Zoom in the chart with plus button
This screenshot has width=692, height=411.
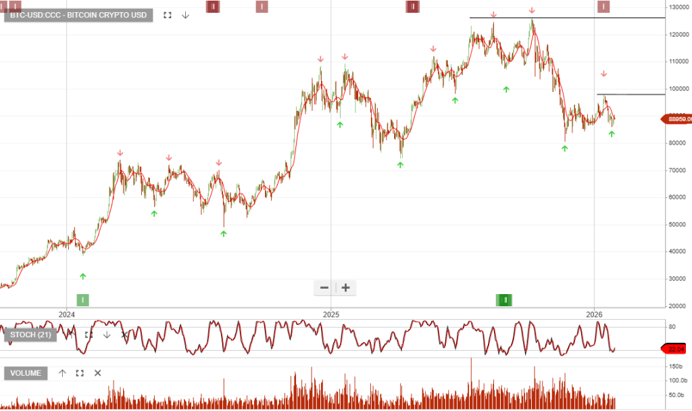click(345, 287)
